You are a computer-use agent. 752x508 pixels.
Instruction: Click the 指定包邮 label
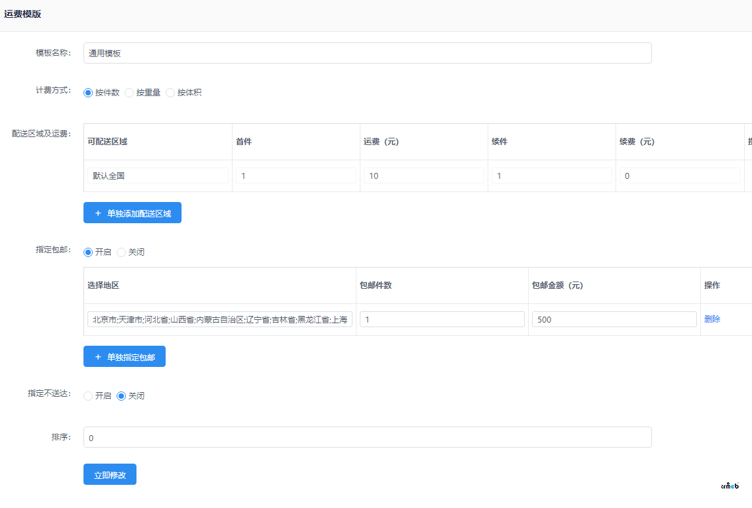click(x=53, y=250)
